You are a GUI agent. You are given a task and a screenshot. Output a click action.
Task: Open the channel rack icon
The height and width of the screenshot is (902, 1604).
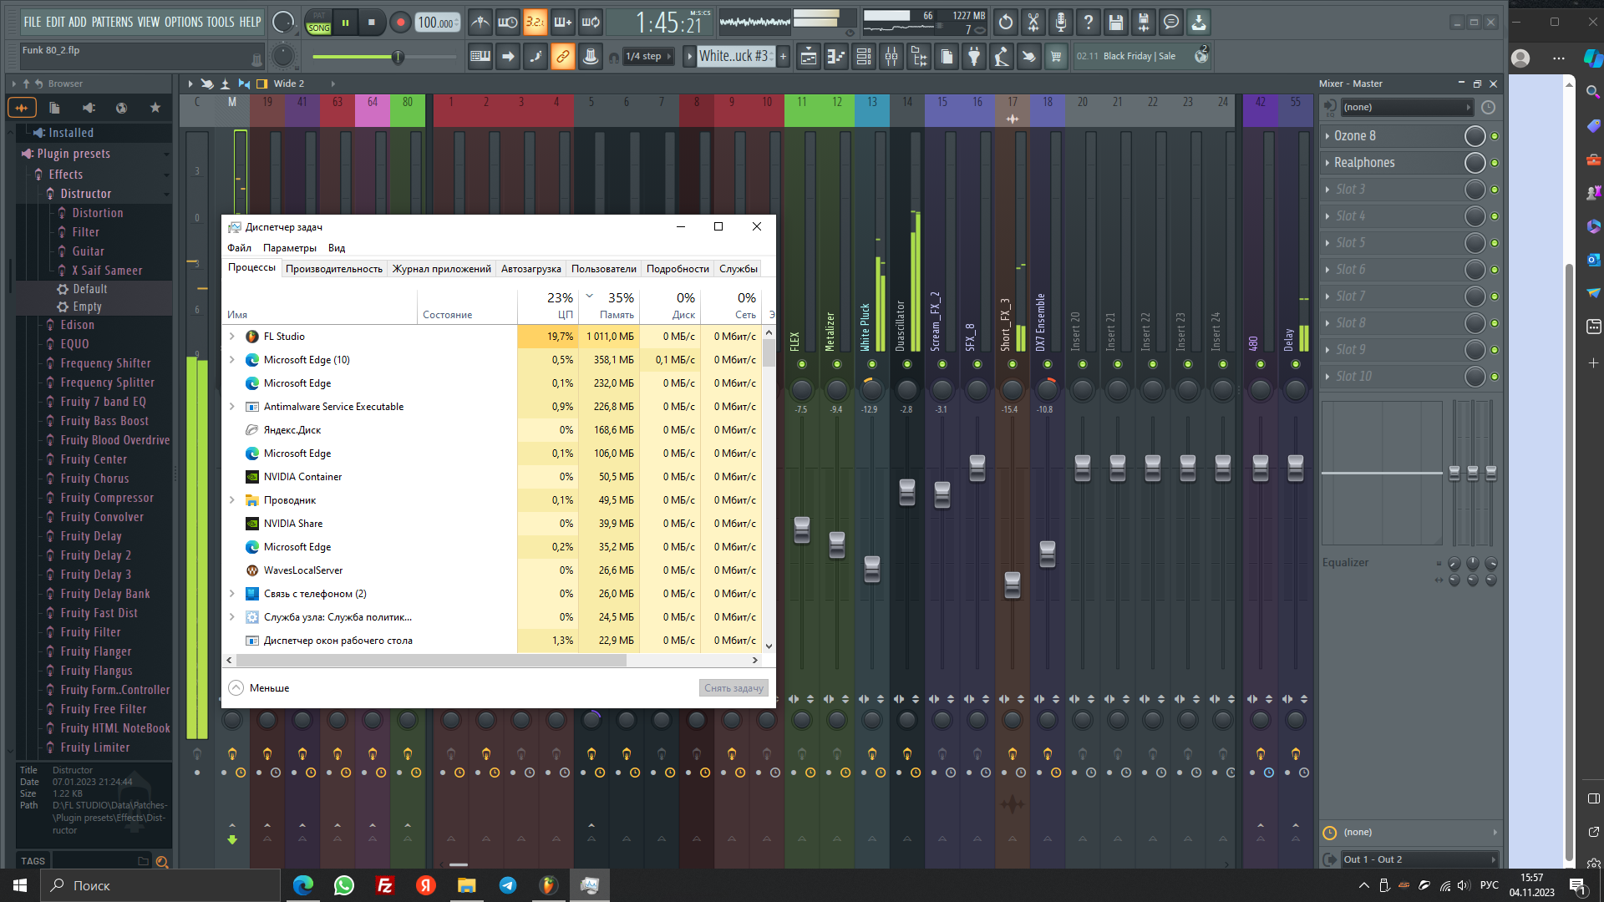pos(864,57)
